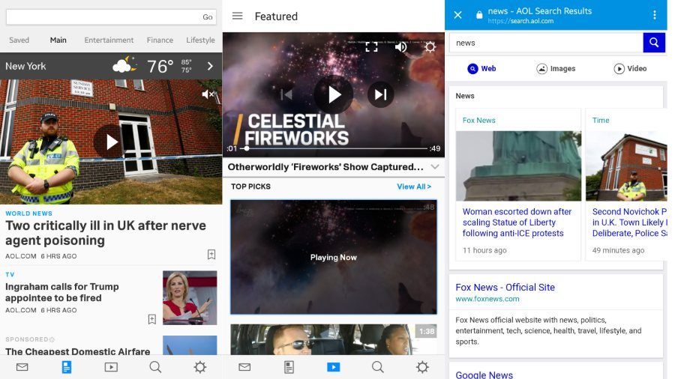Screen dimensions: 675x379
Task: Select news feed icon in left panel bottom bar
Action: pos(67,367)
